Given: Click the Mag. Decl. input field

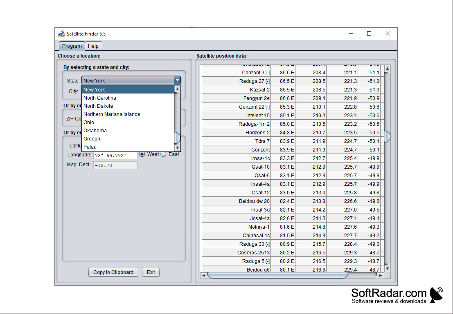Looking at the screenshot, I should click(115, 165).
